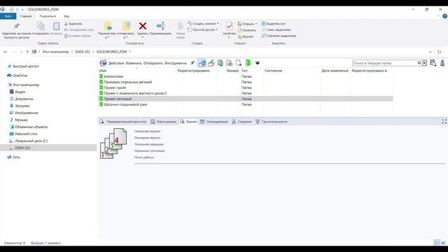Sort by the Имя column header
Screen dimensions: 448x252
point(103,71)
